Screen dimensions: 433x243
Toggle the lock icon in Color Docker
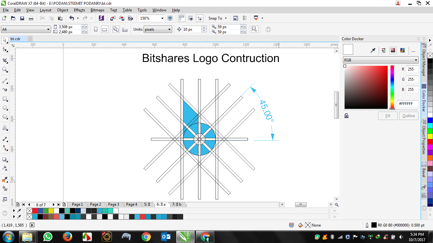[x=346, y=116]
